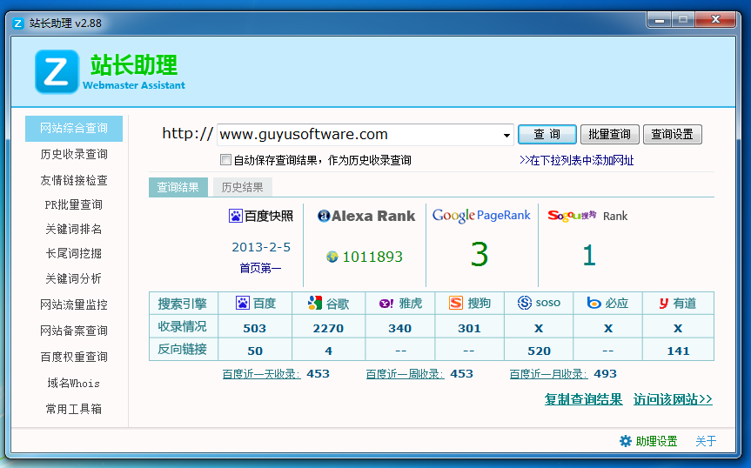Image resolution: width=751 pixels, height=468 pixels.
Task: Click the 反向链接 row header
Action: 183,350
